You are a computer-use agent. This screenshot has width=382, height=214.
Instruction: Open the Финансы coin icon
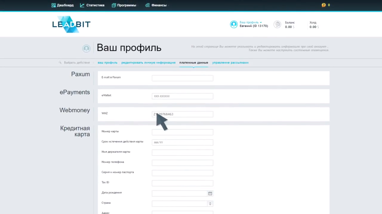point(147,5)
